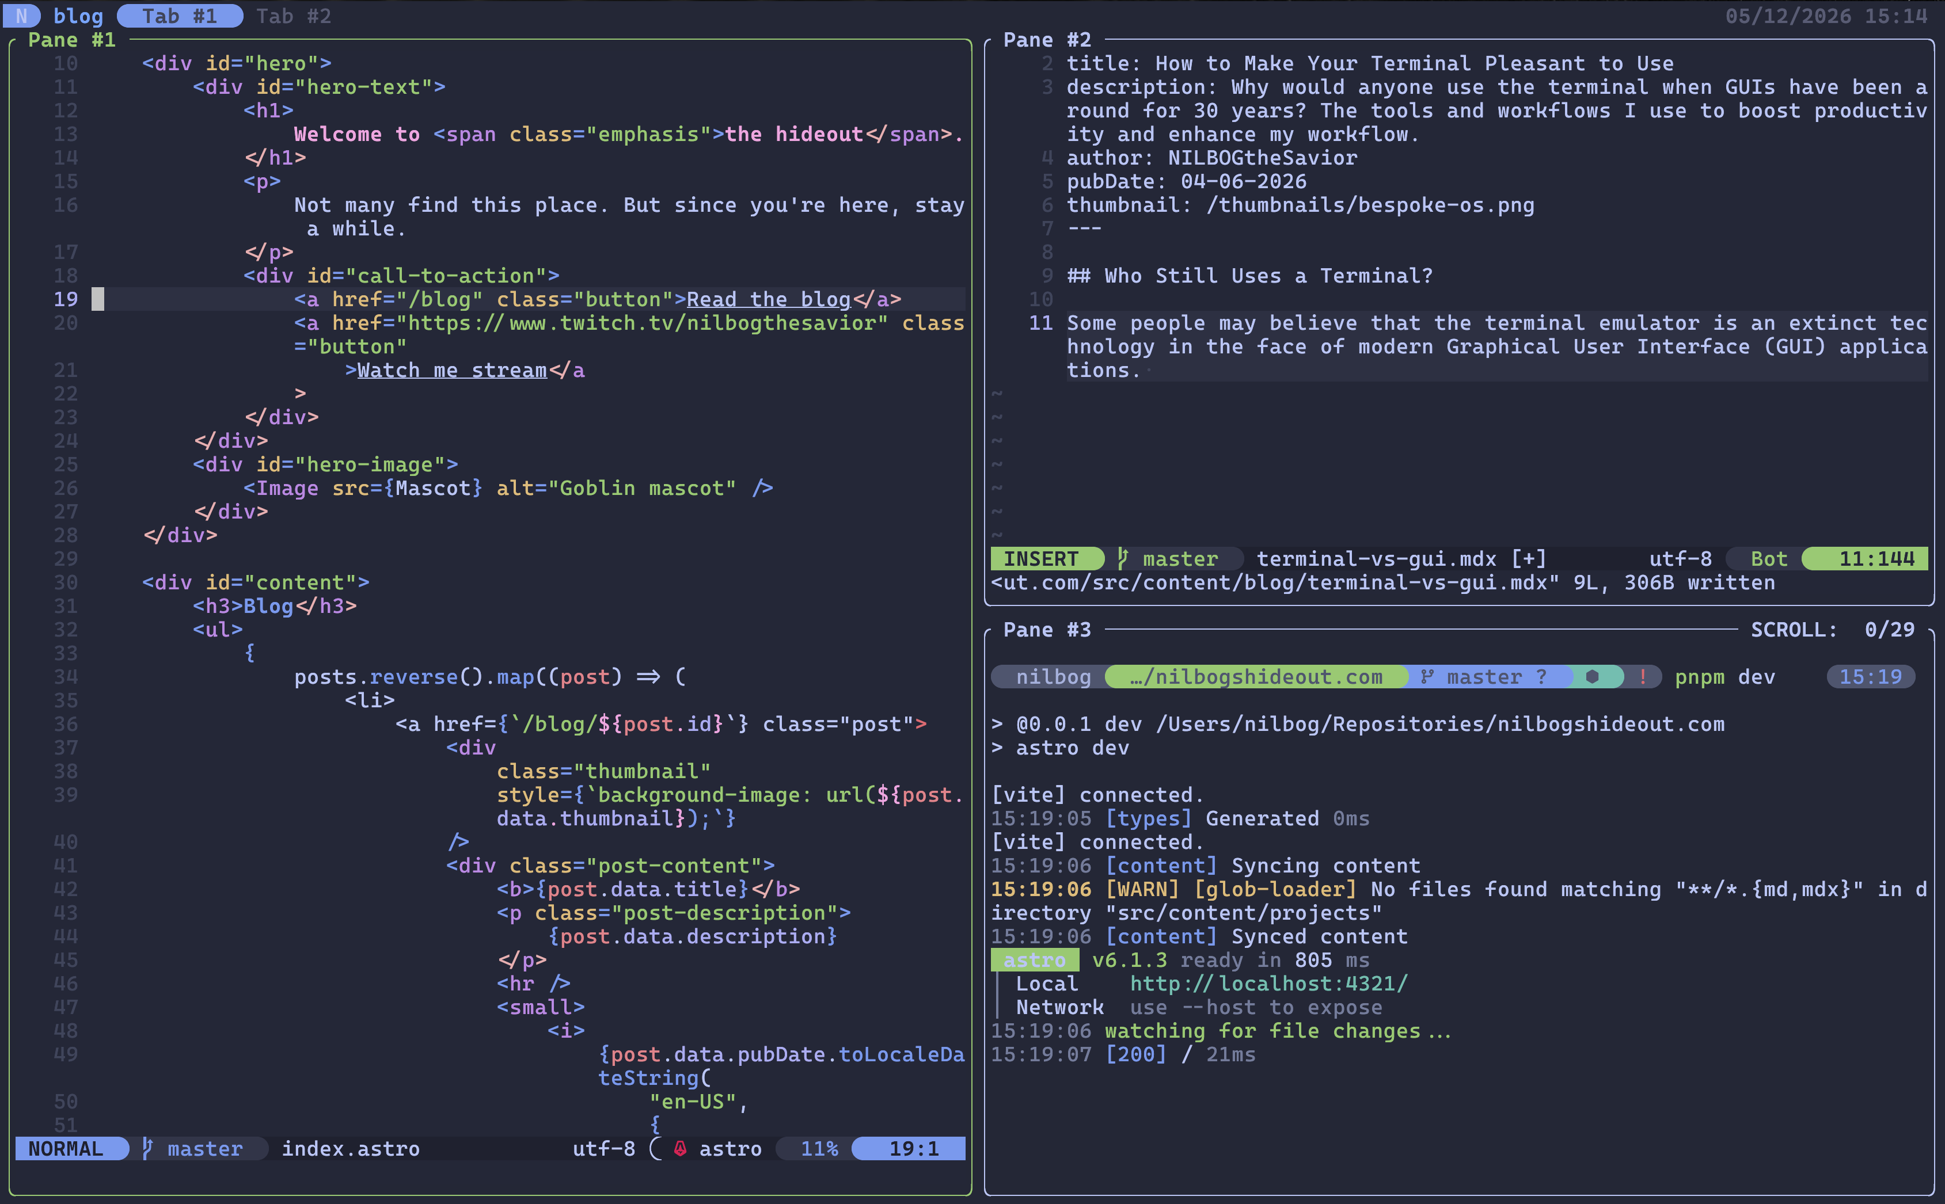Image resolution: width=1945 pixels, height=1204 pixels.
Task: Click the "astro" filetype label in status line
Action: point(730,1148)
